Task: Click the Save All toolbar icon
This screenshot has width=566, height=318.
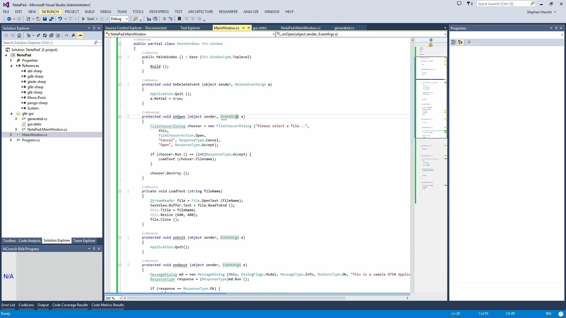Action: pyautogui.click(x=51, y=19)
